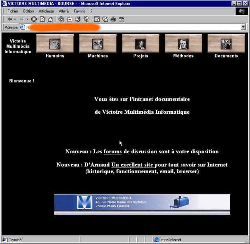Expand the Adresse bar dropdown arrow
The width and height of the screenshot is (250, 244).
coord(243,27)
